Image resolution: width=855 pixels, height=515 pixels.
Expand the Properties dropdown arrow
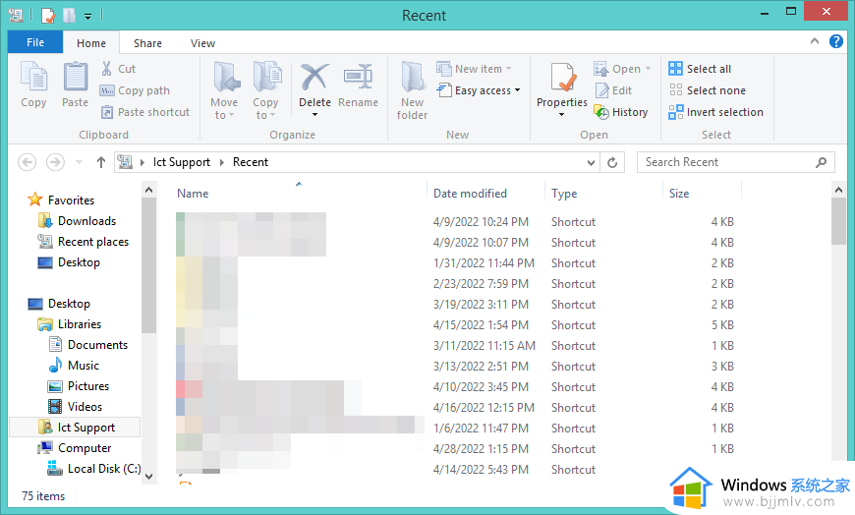(x=561, y=115)
